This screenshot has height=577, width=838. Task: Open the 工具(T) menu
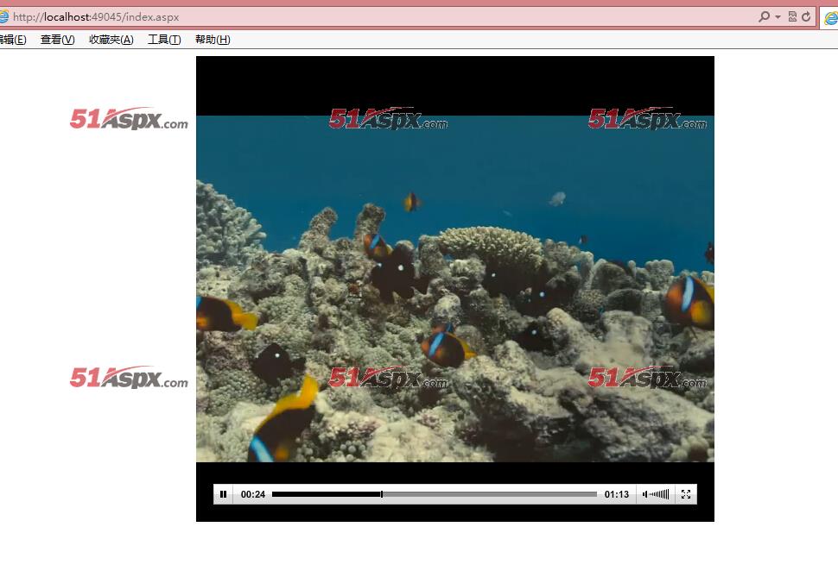164,40
